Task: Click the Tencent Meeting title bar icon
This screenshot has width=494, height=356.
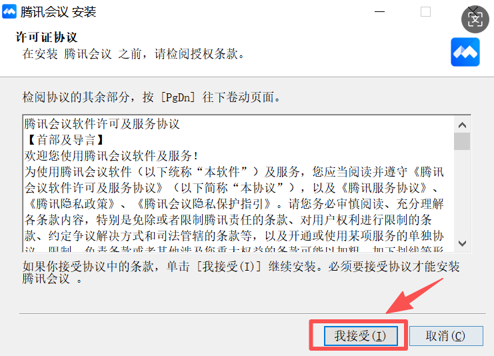Action: (9, 11)
